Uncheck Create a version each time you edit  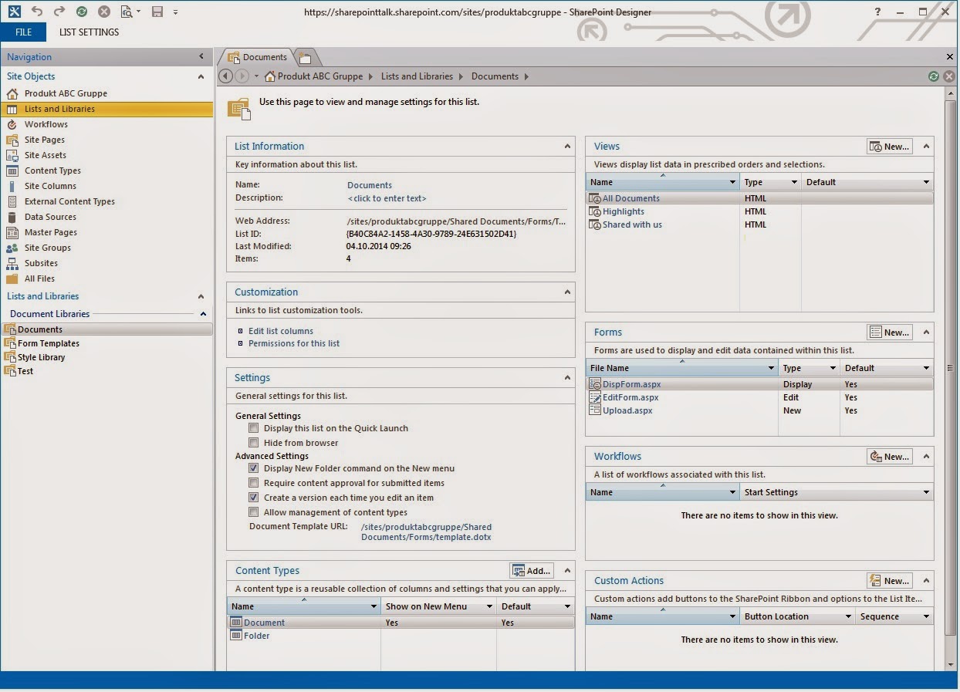[x=254, y=498]
